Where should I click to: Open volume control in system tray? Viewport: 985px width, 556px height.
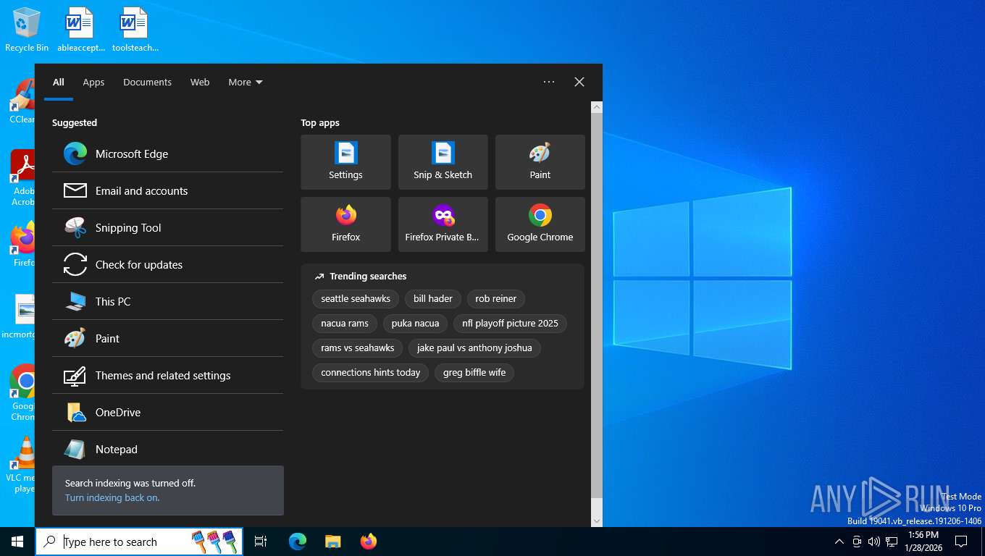click(874, 542)
